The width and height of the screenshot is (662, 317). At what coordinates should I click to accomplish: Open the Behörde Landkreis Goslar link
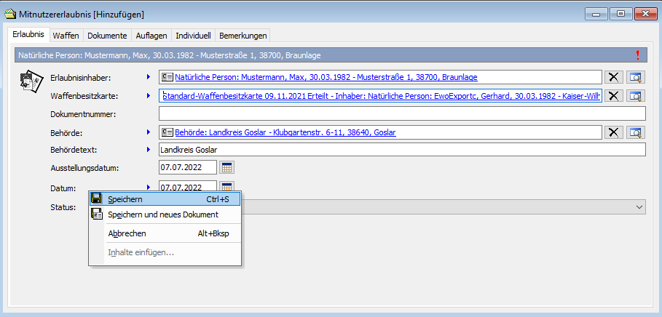point(285,132)
